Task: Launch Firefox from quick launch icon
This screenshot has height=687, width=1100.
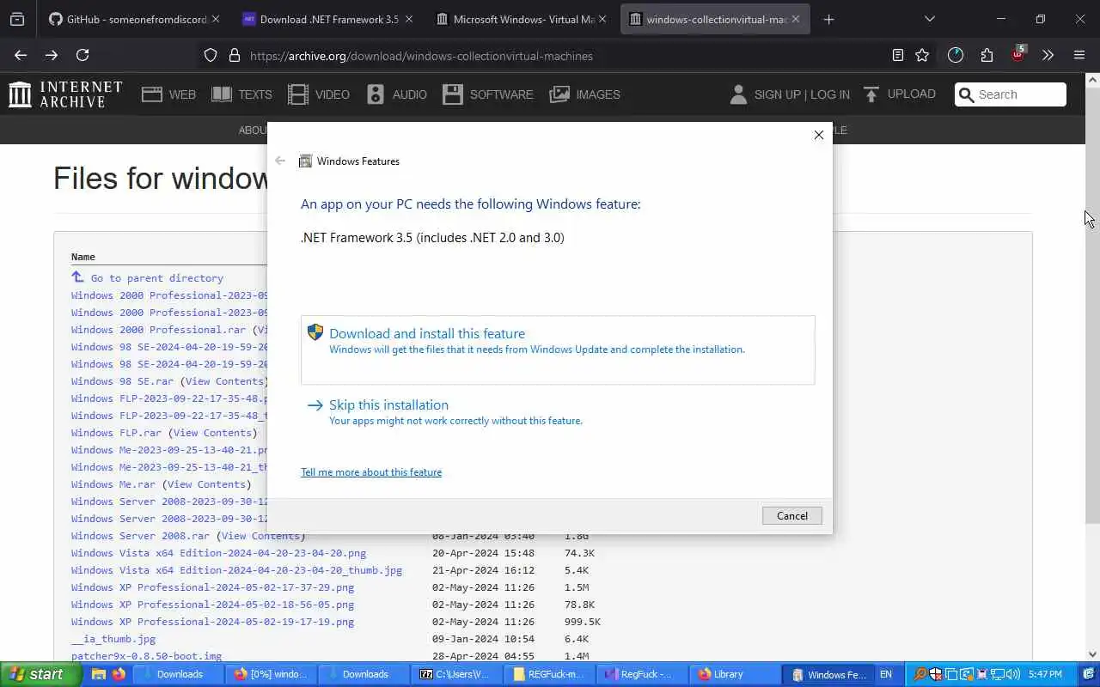Action: click(119, 674)
